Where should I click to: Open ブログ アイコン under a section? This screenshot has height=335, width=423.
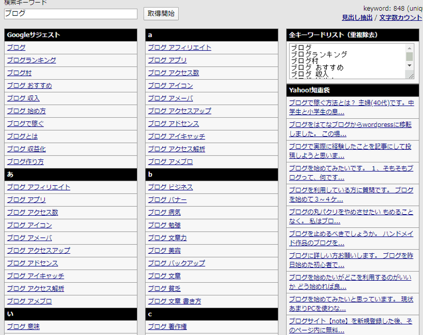[x=170, y=85]
